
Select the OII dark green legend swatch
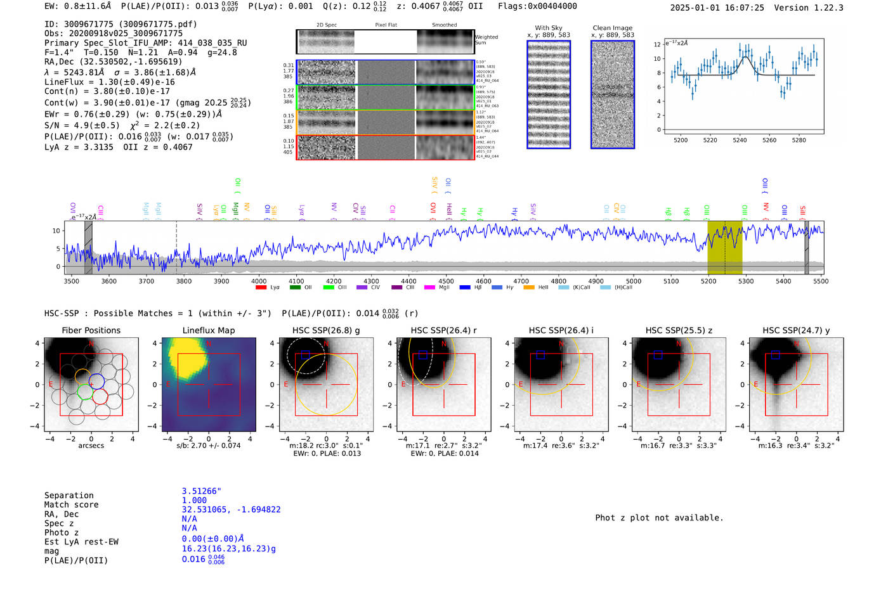[x=295, y=288]
